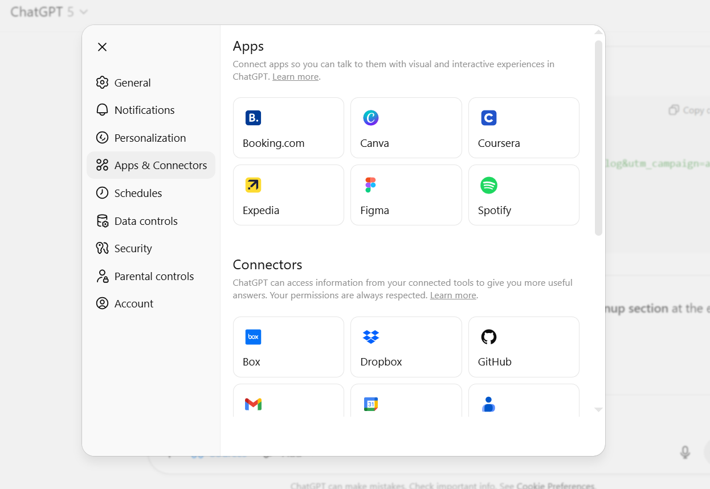Open the Account tab
The width and height of the screenshot is (710, 489).
151,303
